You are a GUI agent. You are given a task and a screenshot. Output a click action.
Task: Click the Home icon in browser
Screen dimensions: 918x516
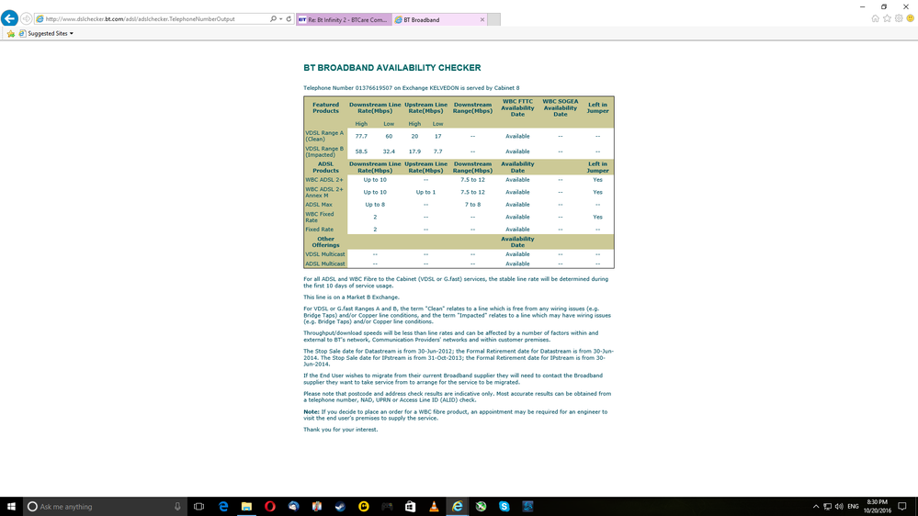pyautogui.click(x=875, y=18)
